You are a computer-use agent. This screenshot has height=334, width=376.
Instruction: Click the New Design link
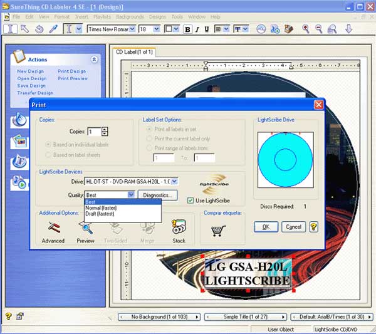coord(31,71)
